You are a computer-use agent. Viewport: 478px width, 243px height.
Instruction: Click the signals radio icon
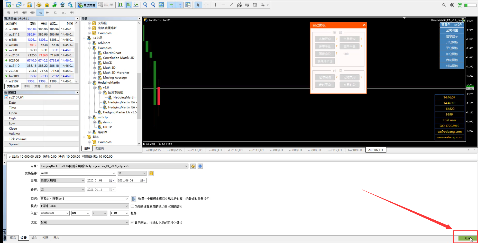(x=55, y=5)
